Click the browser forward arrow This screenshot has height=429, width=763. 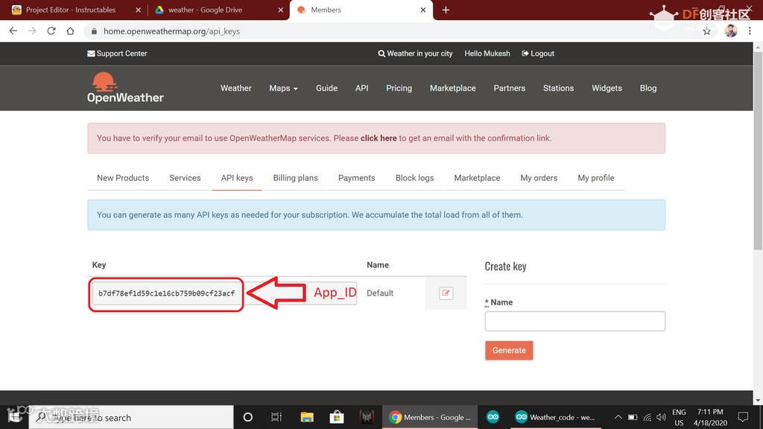(32, 31)
